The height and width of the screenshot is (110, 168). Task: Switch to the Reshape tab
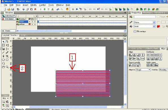tap(147, 13)
